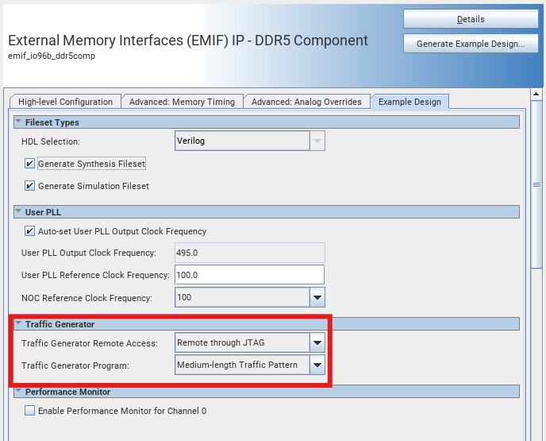Click the vertical scrollbar thumb
The height and width of the screenshot is (441, 546).
(537, 184)
